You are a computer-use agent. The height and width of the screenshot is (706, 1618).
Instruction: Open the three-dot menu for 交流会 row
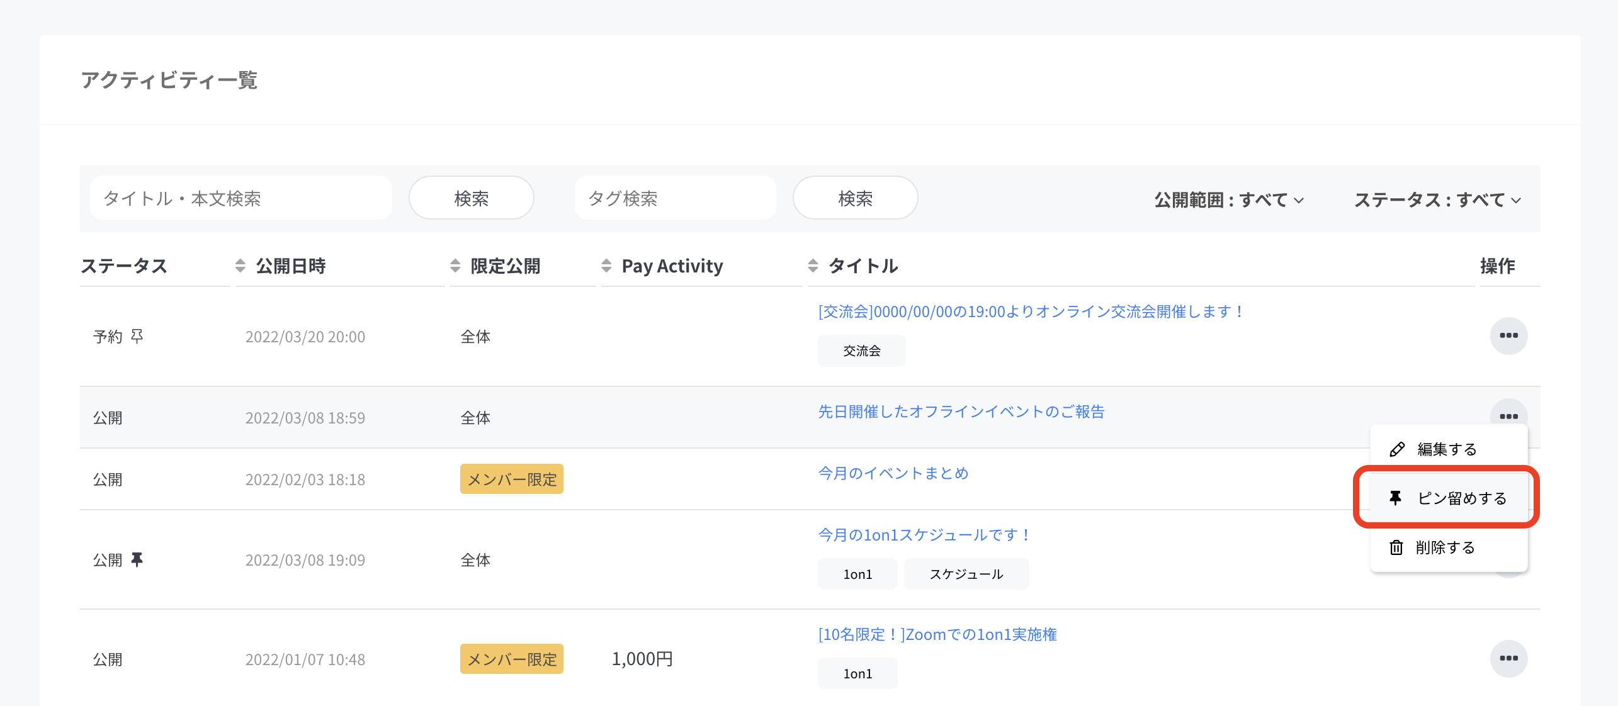[1508, 336]
